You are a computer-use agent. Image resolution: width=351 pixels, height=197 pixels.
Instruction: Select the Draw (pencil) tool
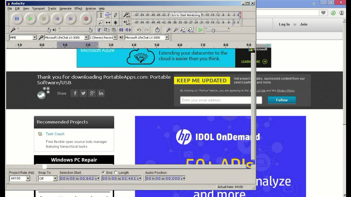coord(115,15)
